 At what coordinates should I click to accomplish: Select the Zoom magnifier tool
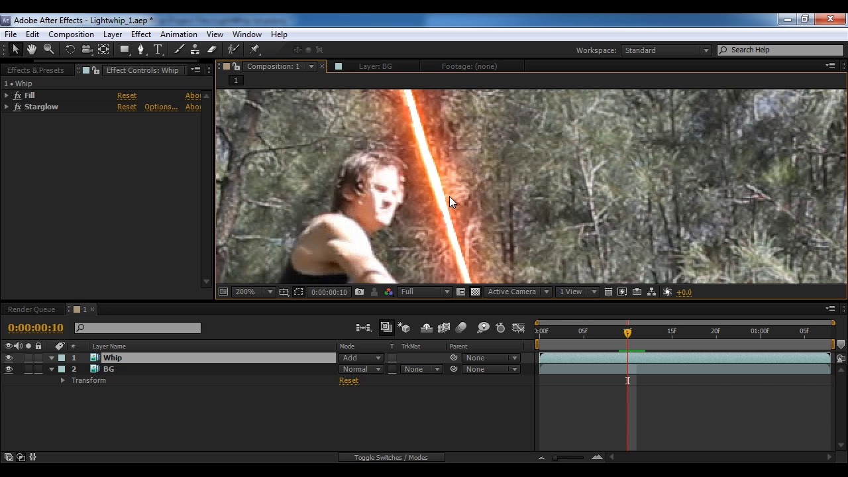(x=48, y=50)
